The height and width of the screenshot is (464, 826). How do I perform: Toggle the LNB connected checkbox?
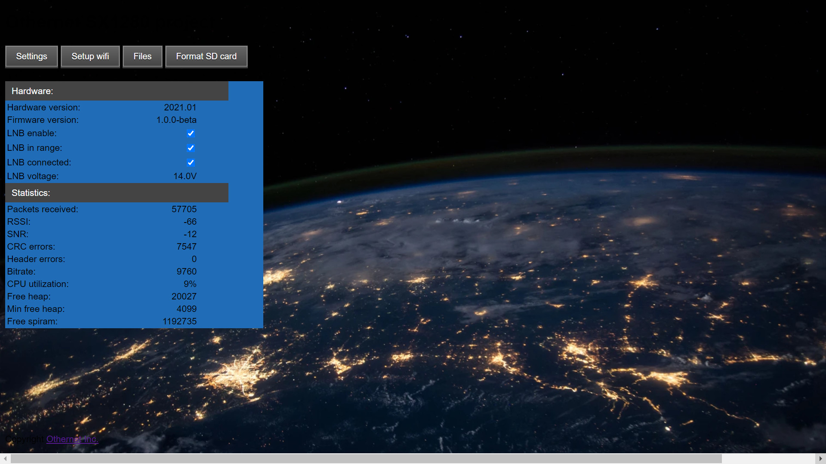click(x=191, y=162)
